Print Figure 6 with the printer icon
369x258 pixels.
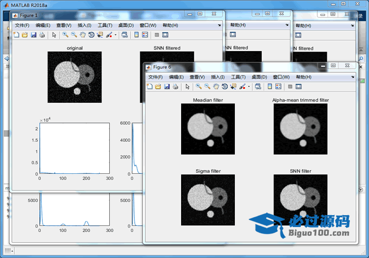pos(175,87)
